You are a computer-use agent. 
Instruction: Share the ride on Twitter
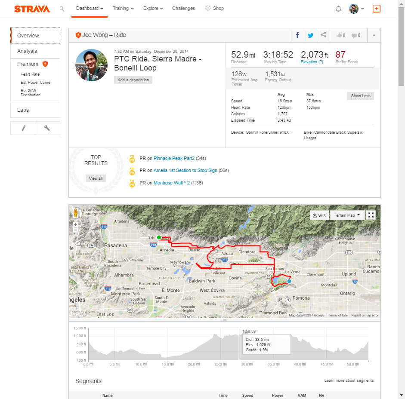click(310, 35)
